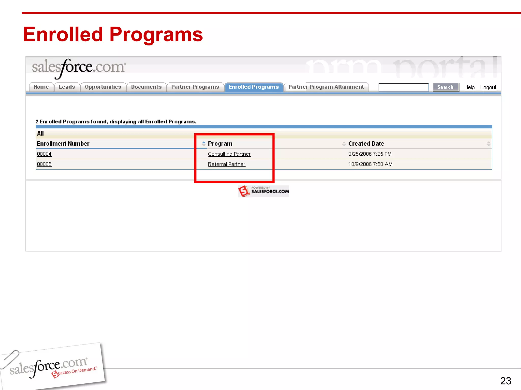Open the Home tab

click(41, 87)
